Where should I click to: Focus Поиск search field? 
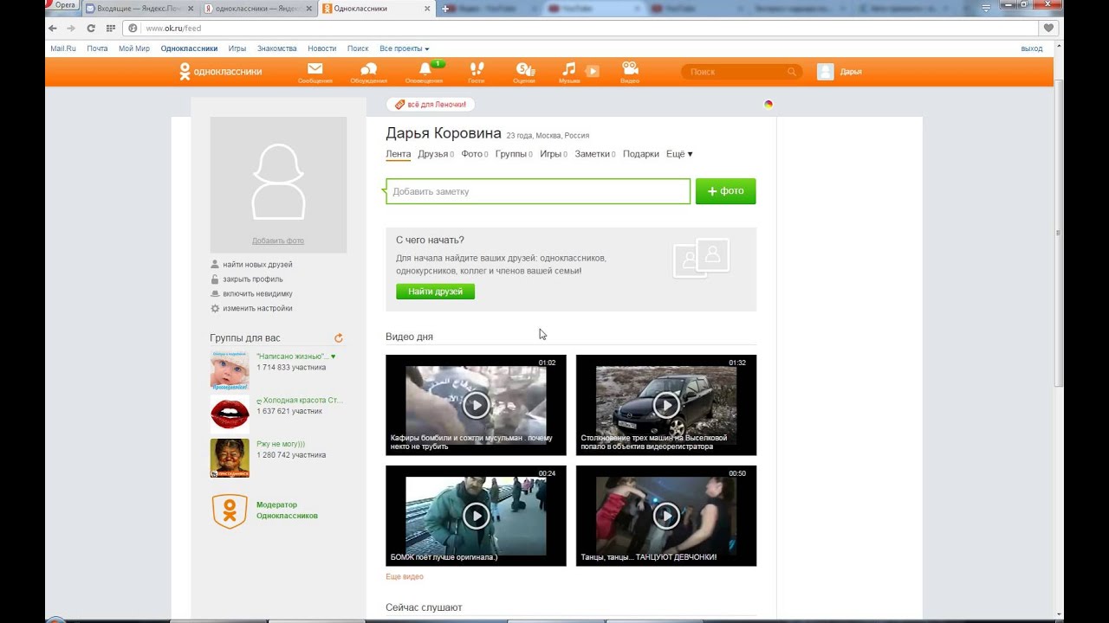pyautogui.click(x=736, y=72)
